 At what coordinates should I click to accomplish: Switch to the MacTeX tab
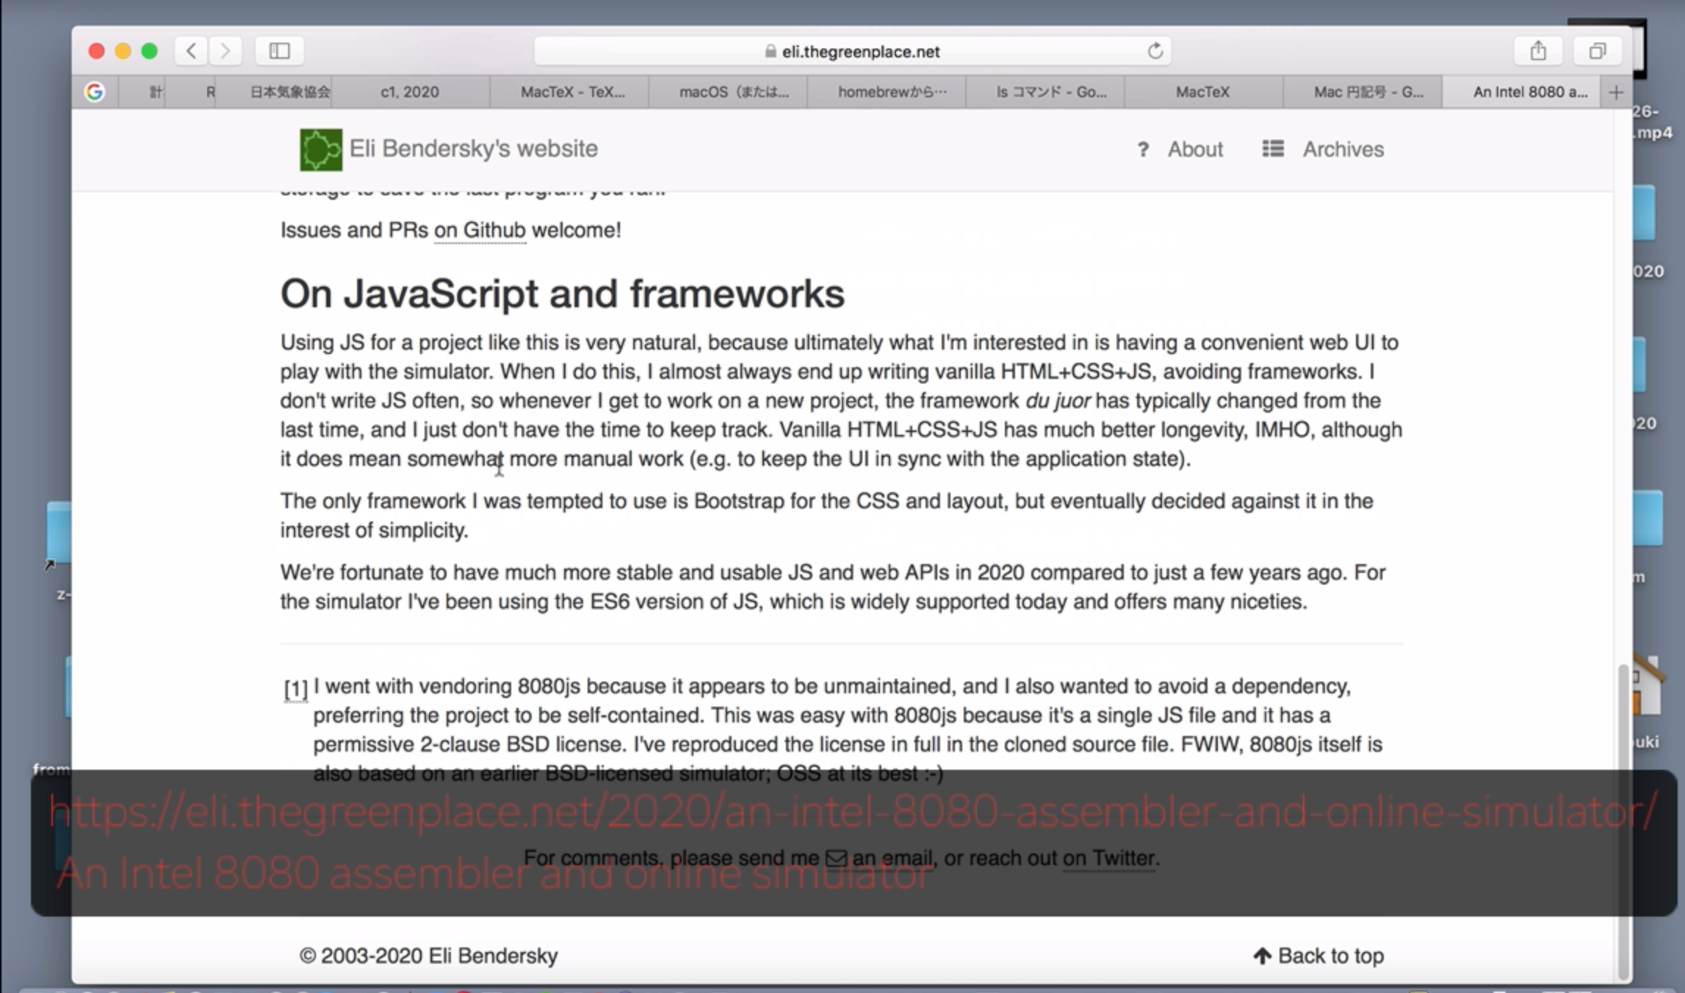tap(1202, 92)
